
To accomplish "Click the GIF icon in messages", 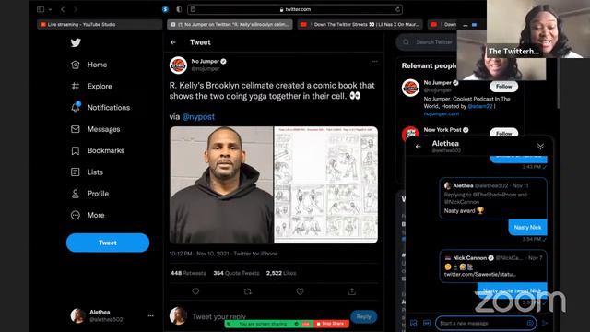I will click(x=427, y=324).
